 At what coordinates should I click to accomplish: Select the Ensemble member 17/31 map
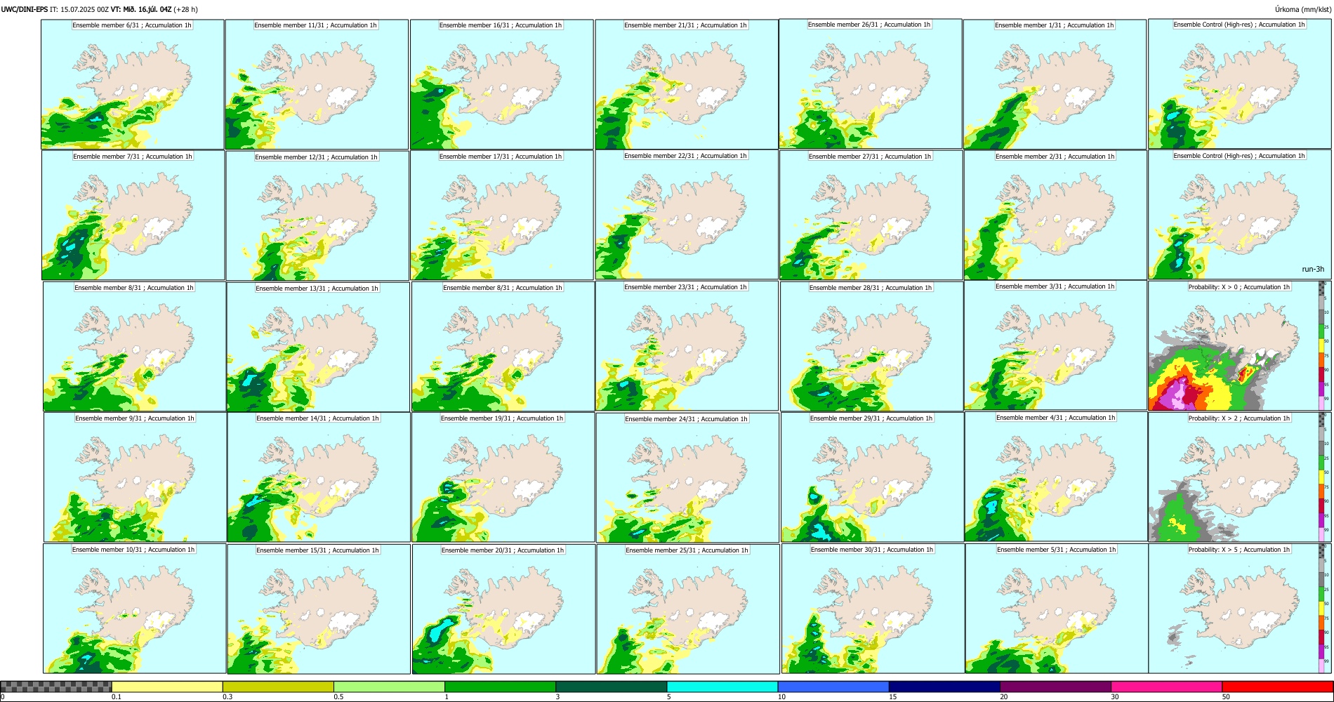(502, 216)
